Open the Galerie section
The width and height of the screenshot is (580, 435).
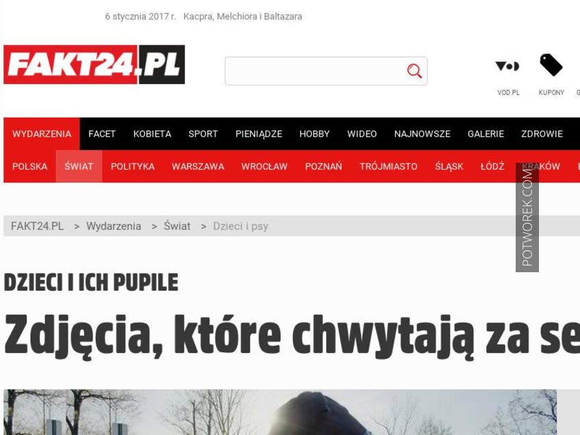pyautogui.click(x=486, y=134)
